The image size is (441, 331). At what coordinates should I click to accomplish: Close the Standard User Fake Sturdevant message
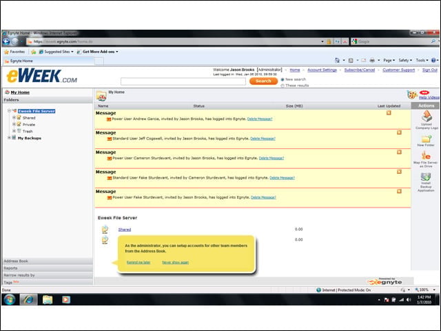click(399, 172)
